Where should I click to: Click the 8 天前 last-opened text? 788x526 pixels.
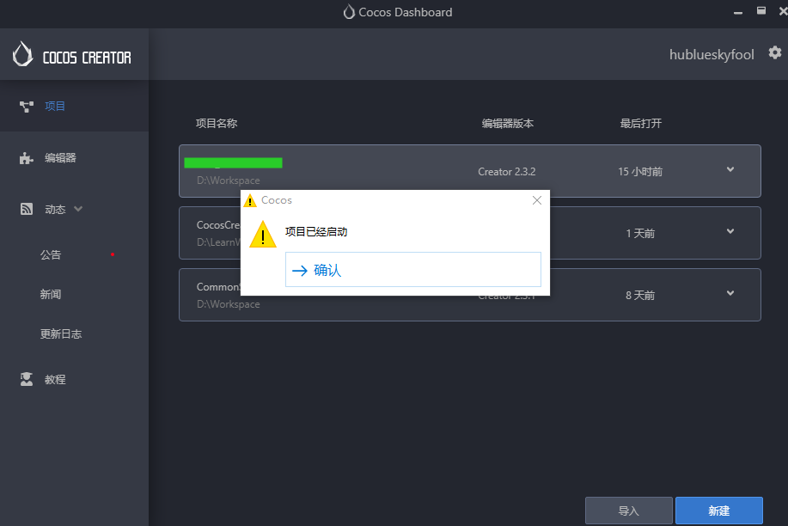click(640, 296)
